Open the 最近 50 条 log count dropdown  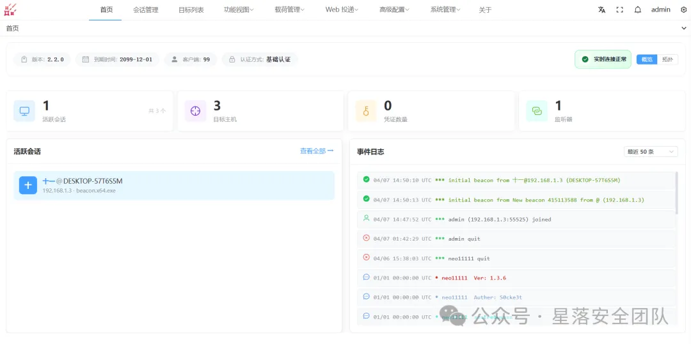651,151
